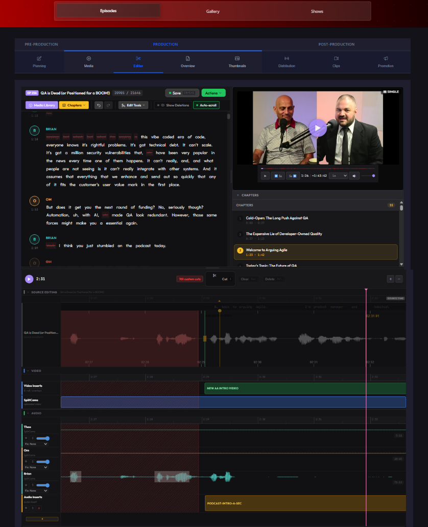This screenshot has height=527, width=428.
Task: Click the SINGLE view indicator on video
Action: (391, 92)
